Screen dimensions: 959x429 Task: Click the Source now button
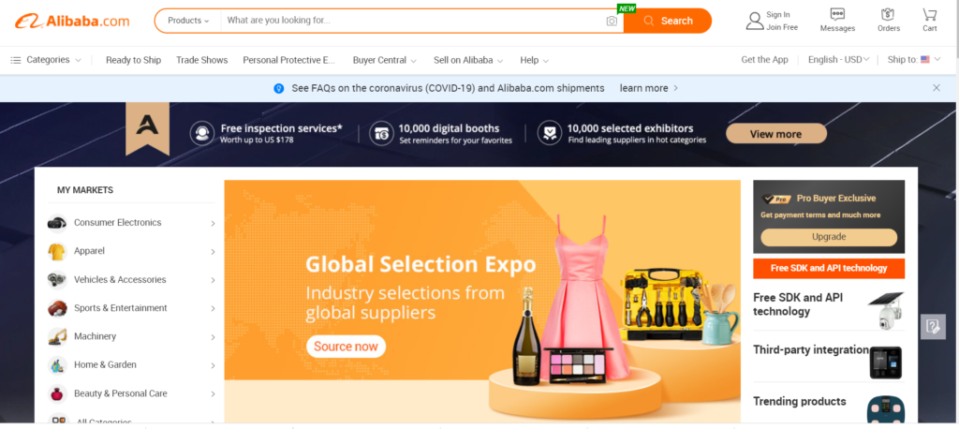click(347, 347)
